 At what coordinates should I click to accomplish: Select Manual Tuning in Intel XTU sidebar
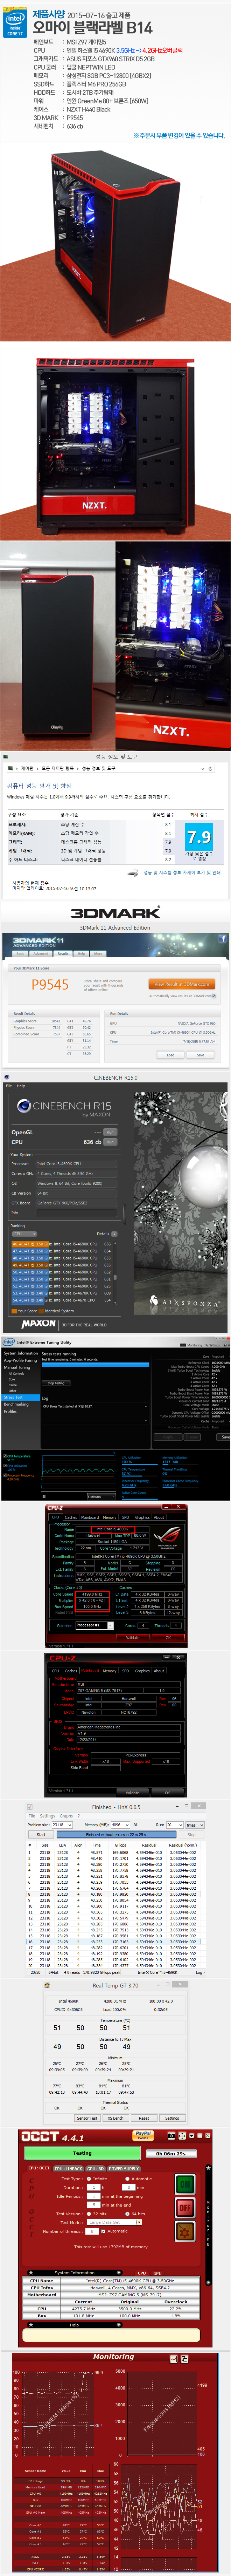point(18,1367)
